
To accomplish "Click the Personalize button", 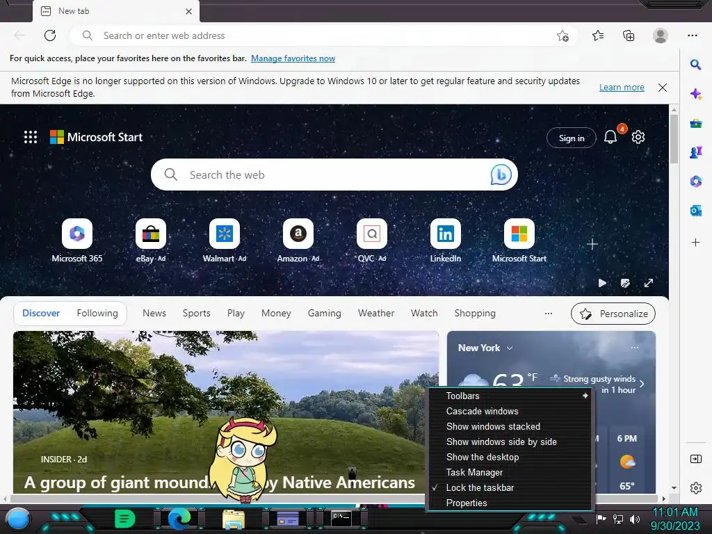I will pyautogui.click(x=613, y=314).
